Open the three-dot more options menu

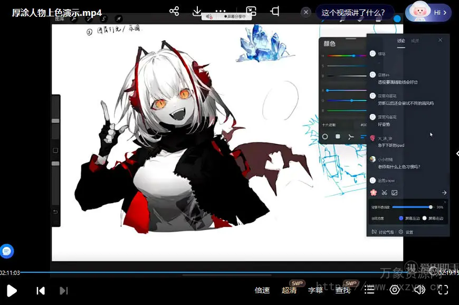pyautogui.click(x=221, y=12)
